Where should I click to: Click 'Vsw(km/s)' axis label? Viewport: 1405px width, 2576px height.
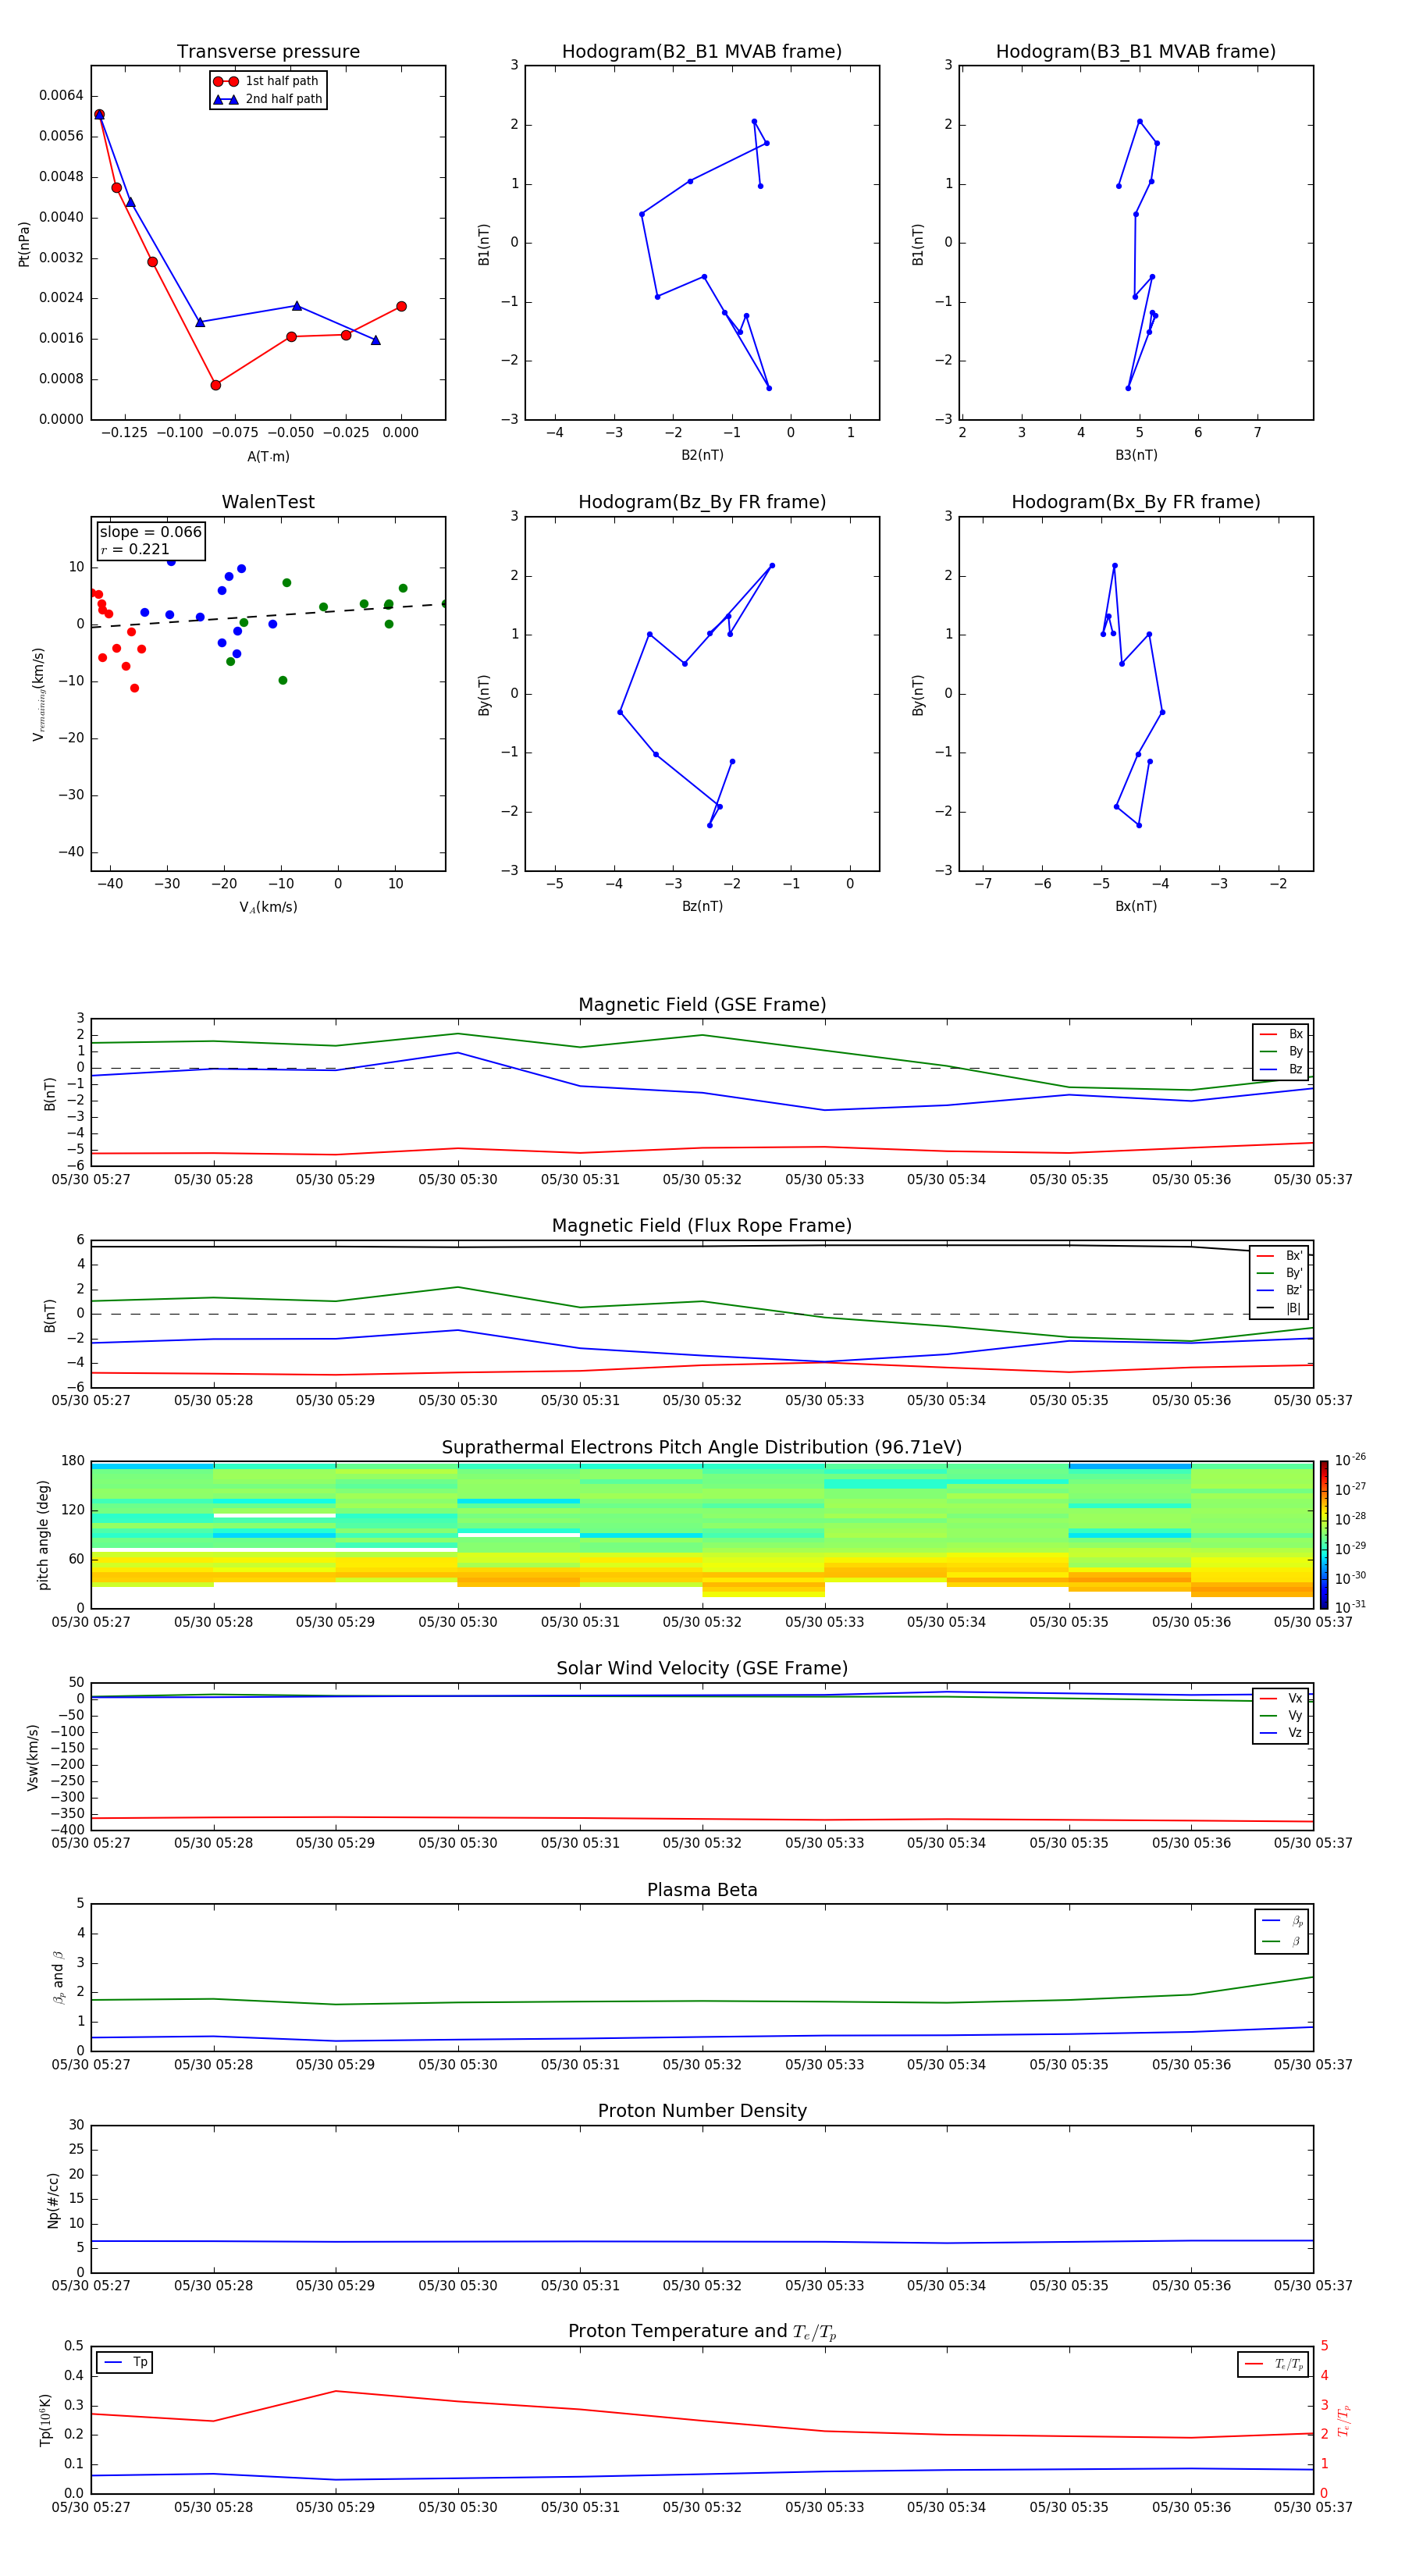coord(33,1757)
